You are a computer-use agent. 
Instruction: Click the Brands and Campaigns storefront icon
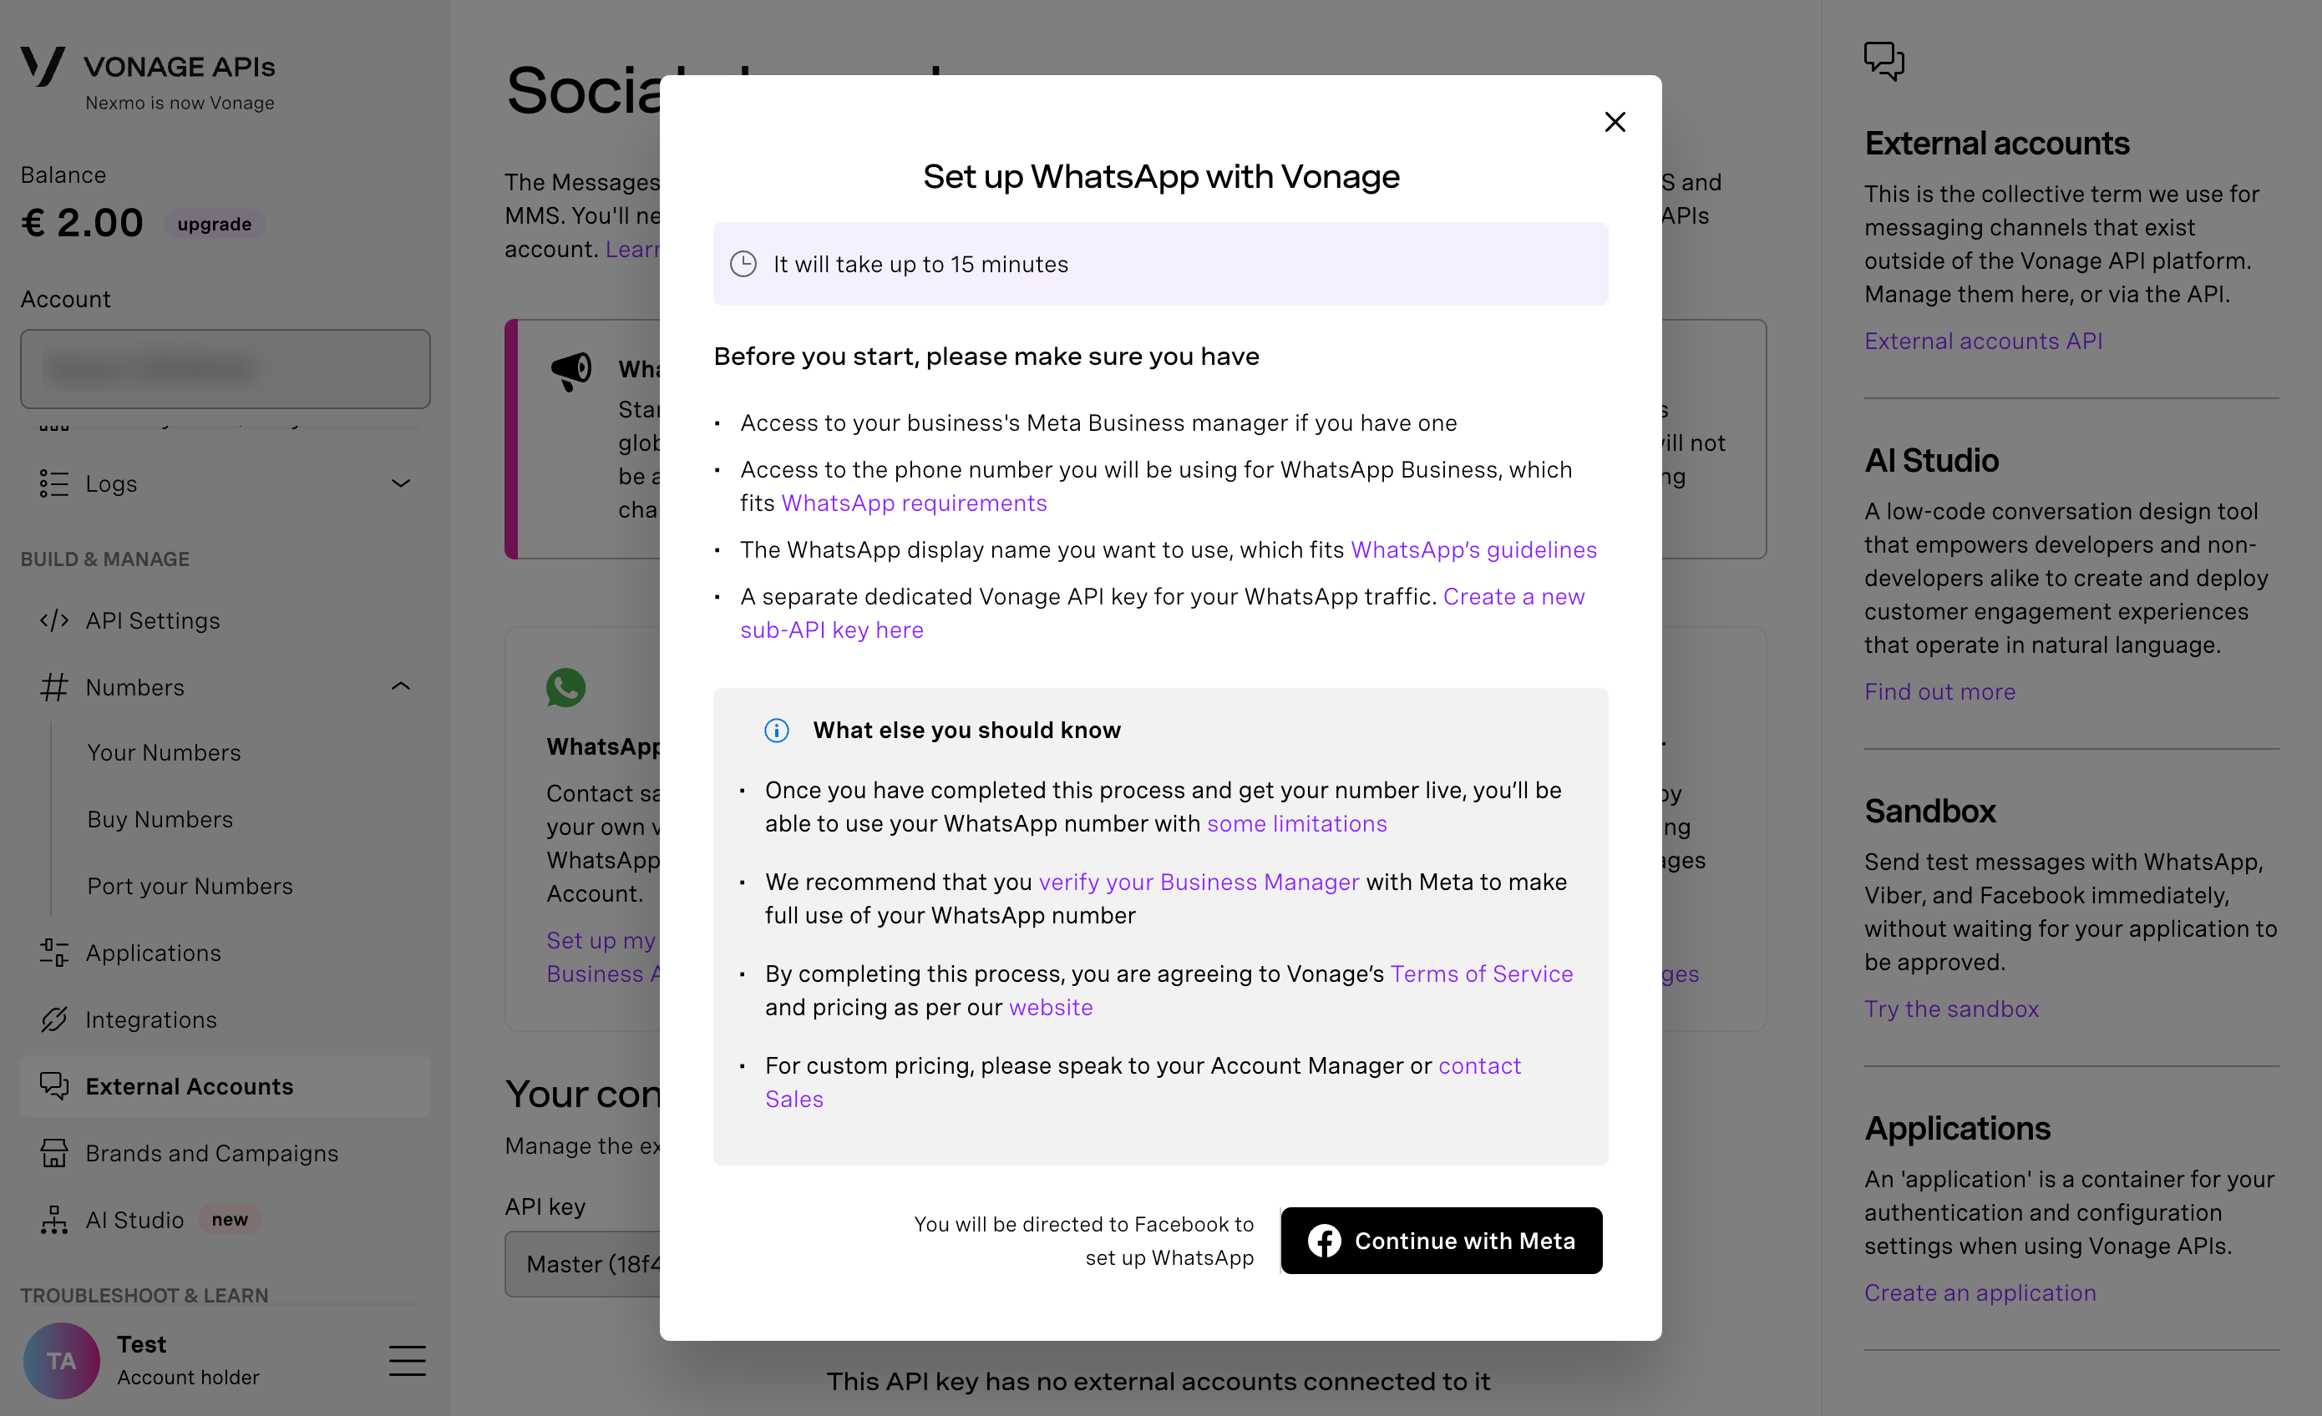point(53,1152)
